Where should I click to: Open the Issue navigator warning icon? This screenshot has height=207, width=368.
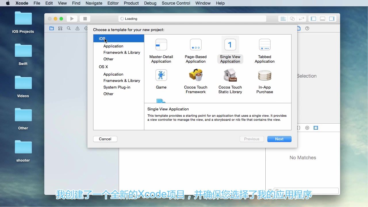(x=77, y=28)
